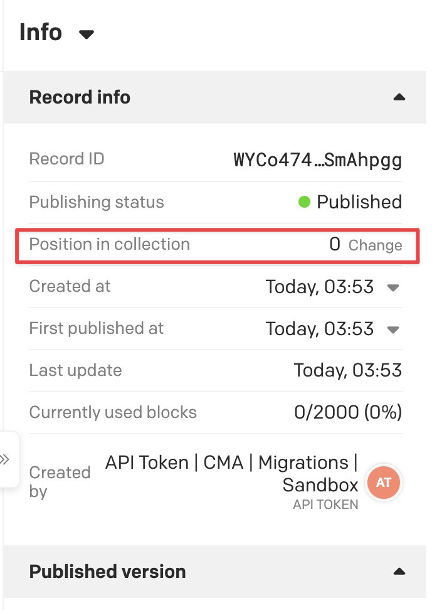Click the Published status text

click(x=359, y=202)
